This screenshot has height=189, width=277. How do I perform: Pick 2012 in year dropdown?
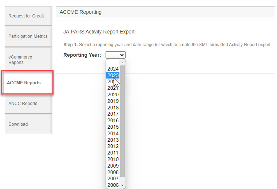tap(113, 146)
